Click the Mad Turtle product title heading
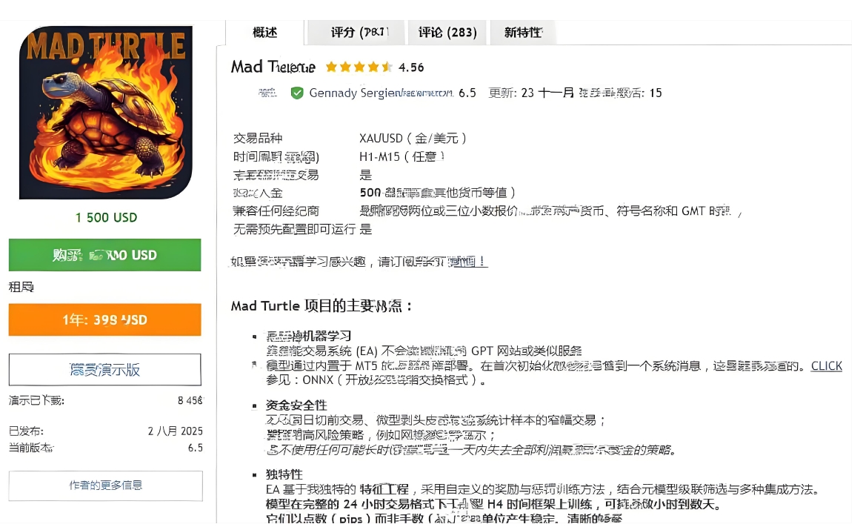 click(x=273, y=67)
